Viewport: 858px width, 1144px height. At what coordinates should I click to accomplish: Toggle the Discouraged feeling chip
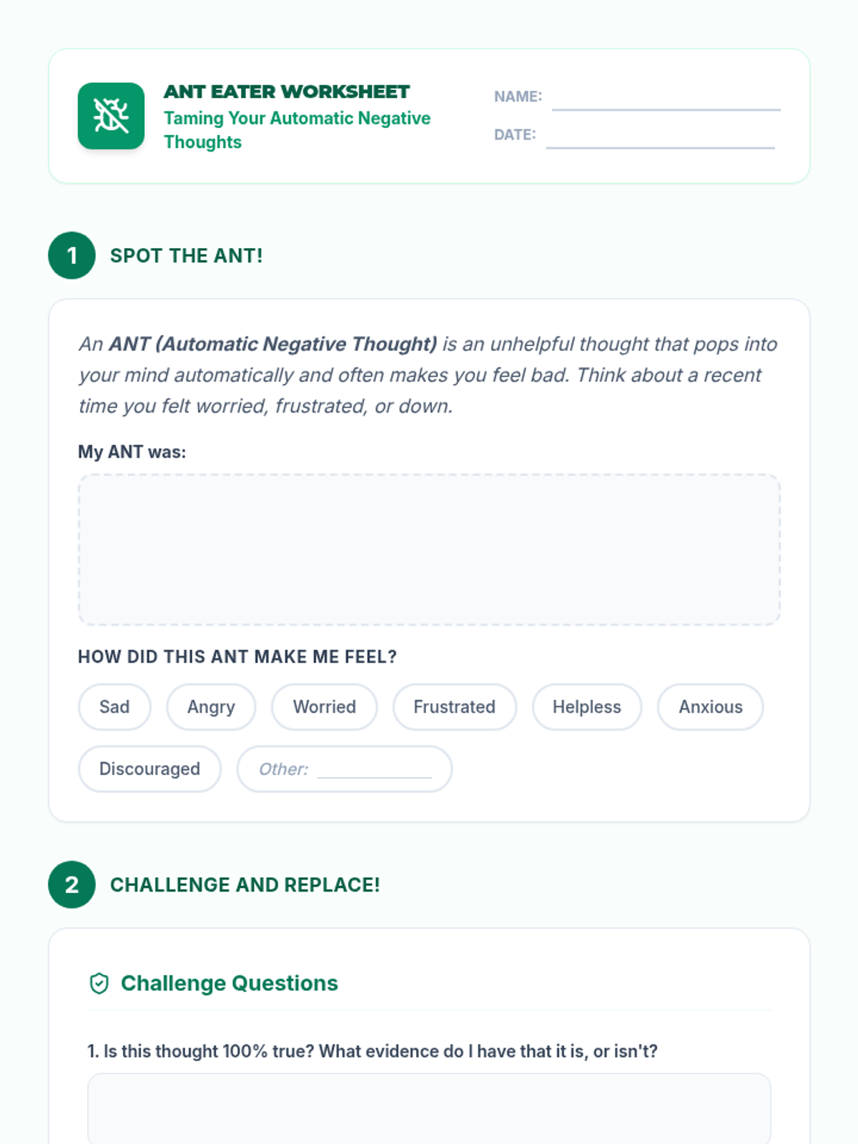point(149,769)
